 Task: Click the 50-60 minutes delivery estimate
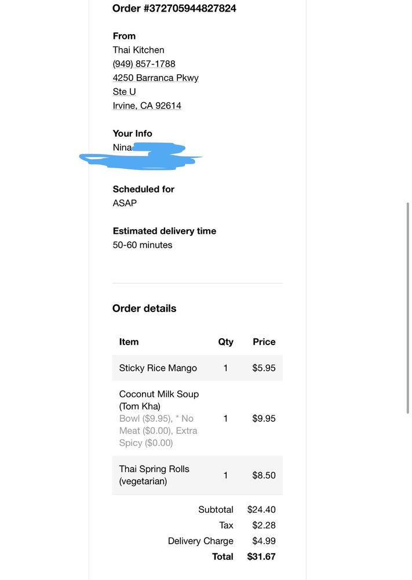[x=143, y=245]
